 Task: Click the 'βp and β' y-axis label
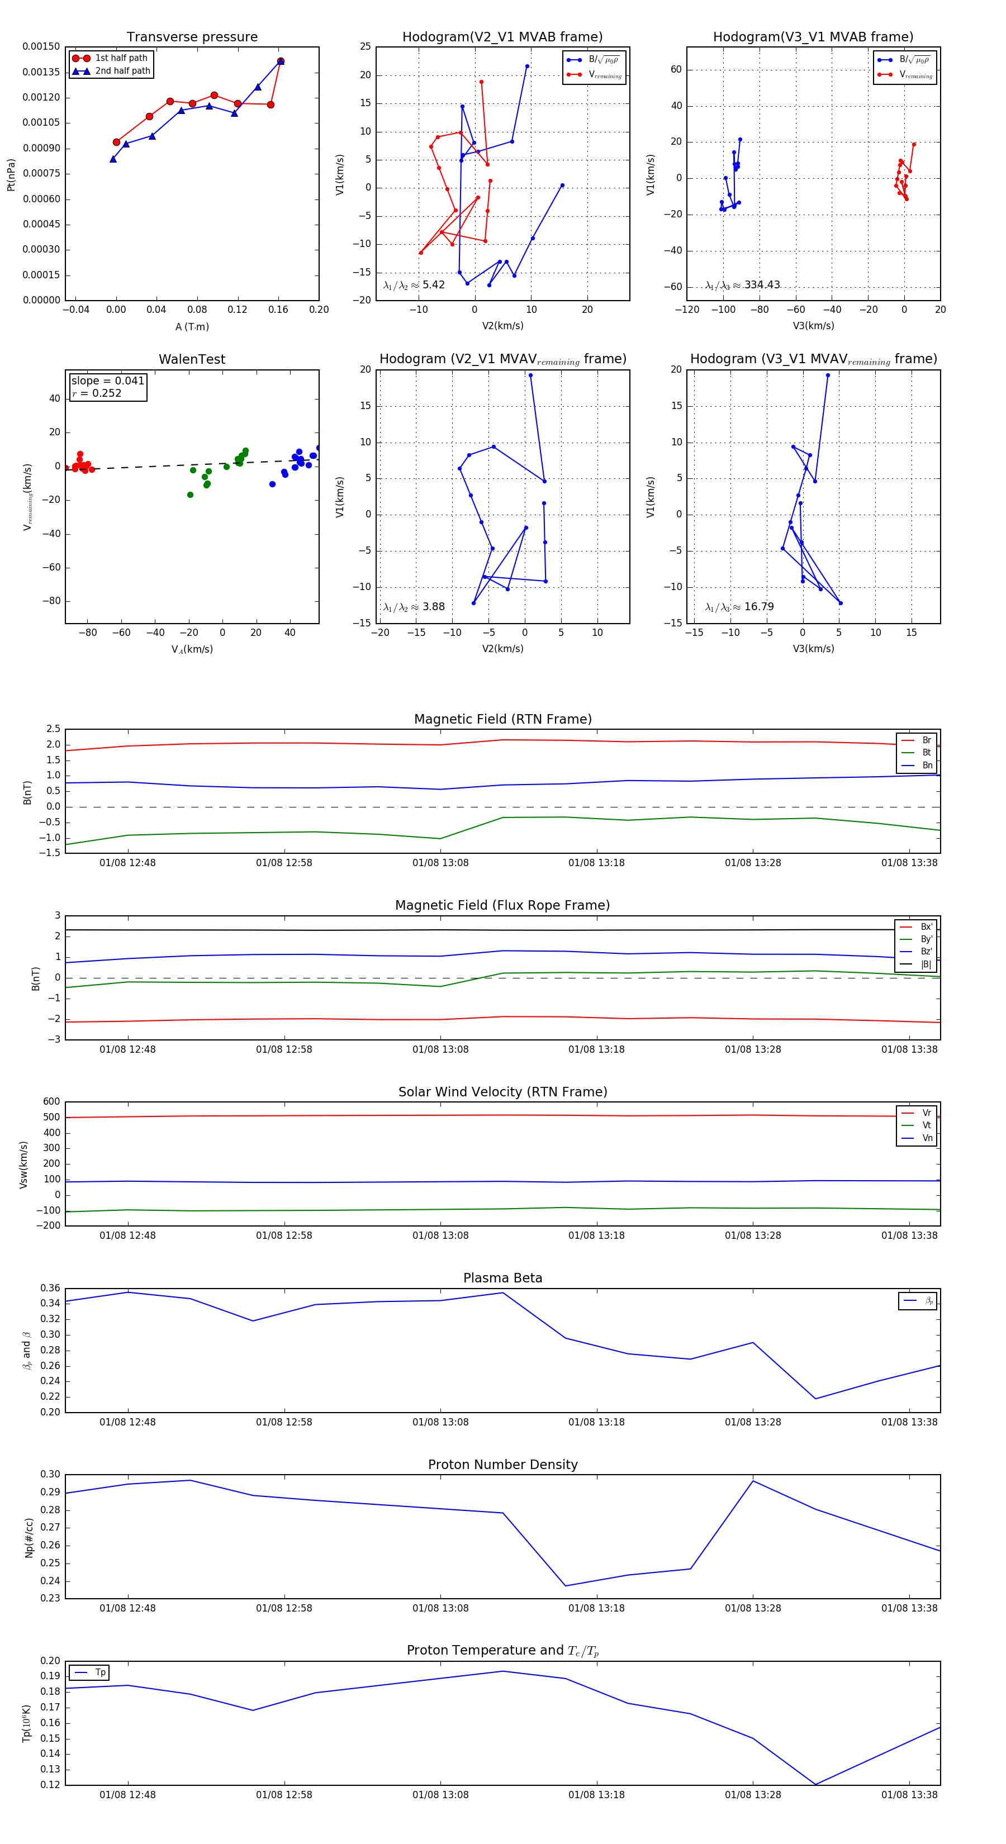[26, 1351]
